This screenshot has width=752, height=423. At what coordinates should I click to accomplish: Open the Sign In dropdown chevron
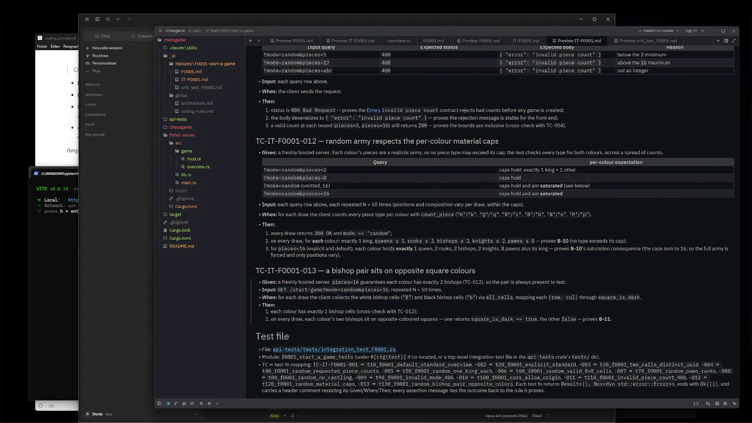[703, 31]
